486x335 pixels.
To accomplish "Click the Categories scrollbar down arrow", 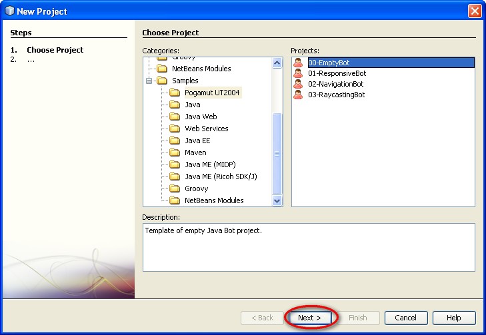I will [x=277, y=200].
